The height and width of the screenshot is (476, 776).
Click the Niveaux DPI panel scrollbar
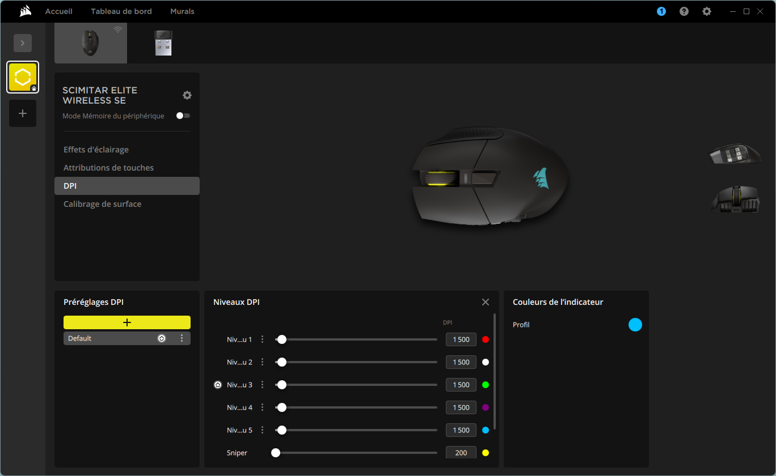coord(495,371)
